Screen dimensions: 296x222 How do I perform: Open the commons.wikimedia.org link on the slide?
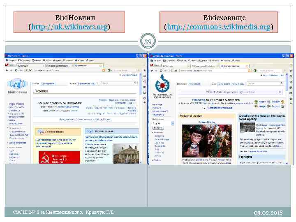click(219, 27)
